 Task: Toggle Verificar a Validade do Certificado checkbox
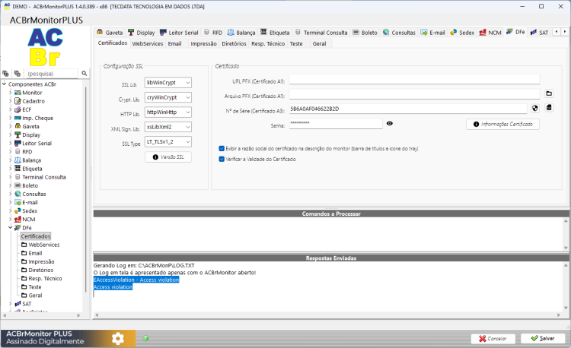tap(222, 159)
